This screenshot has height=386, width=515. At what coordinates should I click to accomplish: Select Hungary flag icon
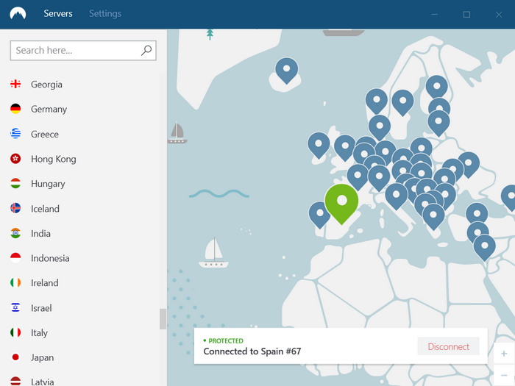click(x=15, y=184)
